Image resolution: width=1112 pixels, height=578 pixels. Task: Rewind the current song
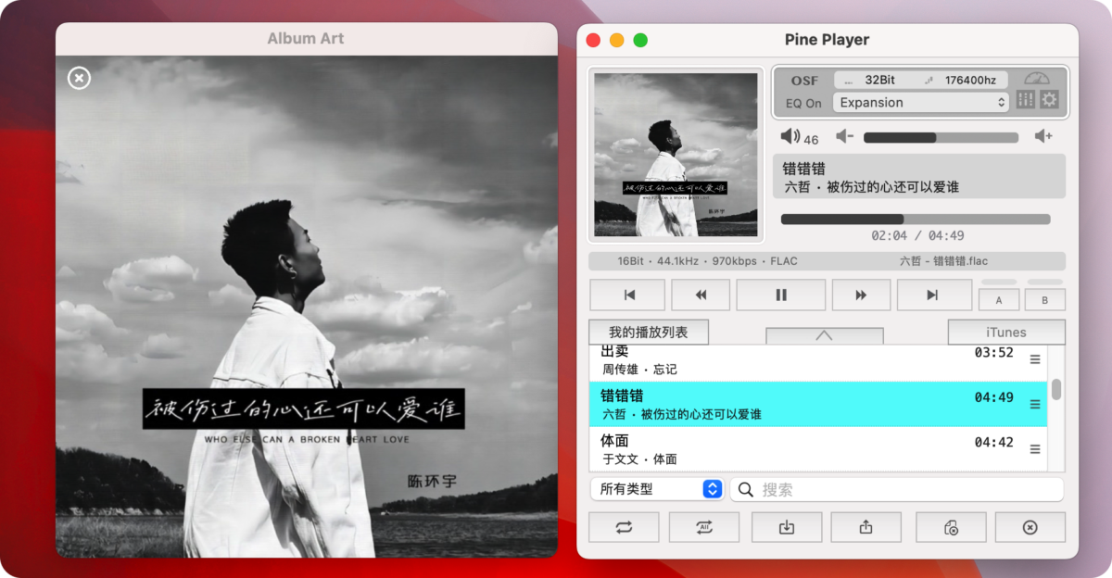point(701,295)
